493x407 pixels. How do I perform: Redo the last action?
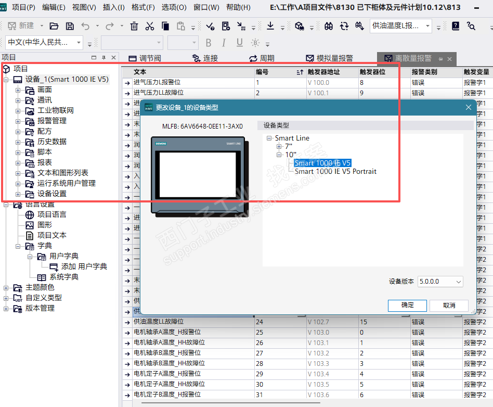109,26
